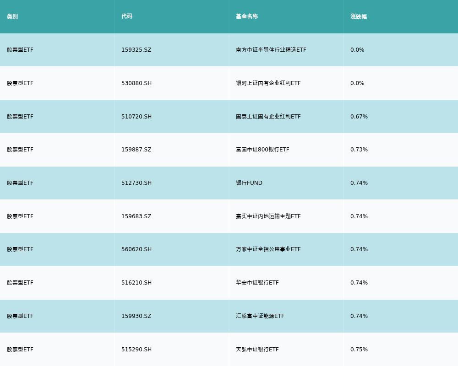This screenshot has width=458, height=366.
Task: Select code 560620.SH
Action: (x=136, y=249)
